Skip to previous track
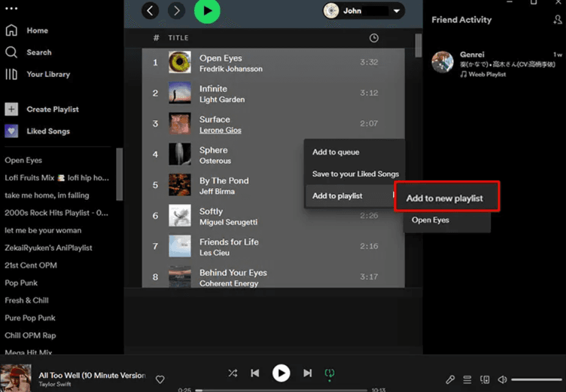The image size is (566, 392). click(x=255, y=373)
